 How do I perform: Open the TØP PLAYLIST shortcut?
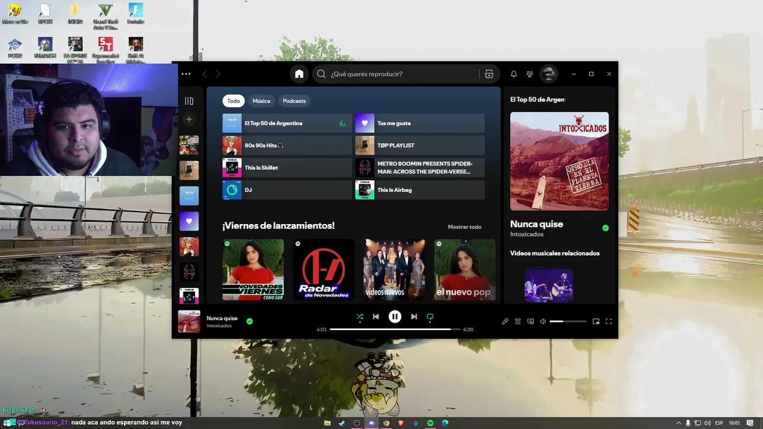pyautogui.click(x=420, y=145)
